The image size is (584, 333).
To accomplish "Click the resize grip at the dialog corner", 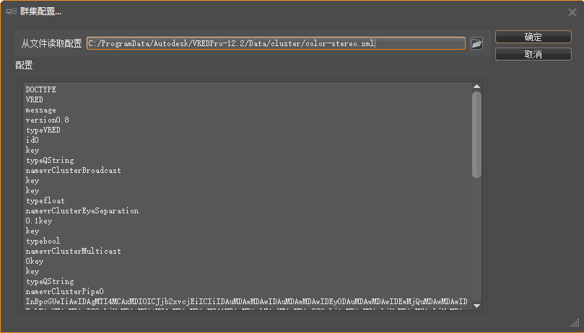I will [x=575, y=323].
